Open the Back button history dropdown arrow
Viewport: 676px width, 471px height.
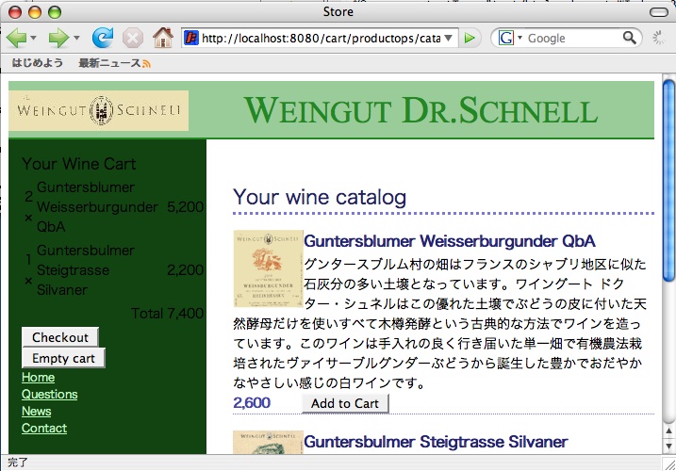coord(34,39)
